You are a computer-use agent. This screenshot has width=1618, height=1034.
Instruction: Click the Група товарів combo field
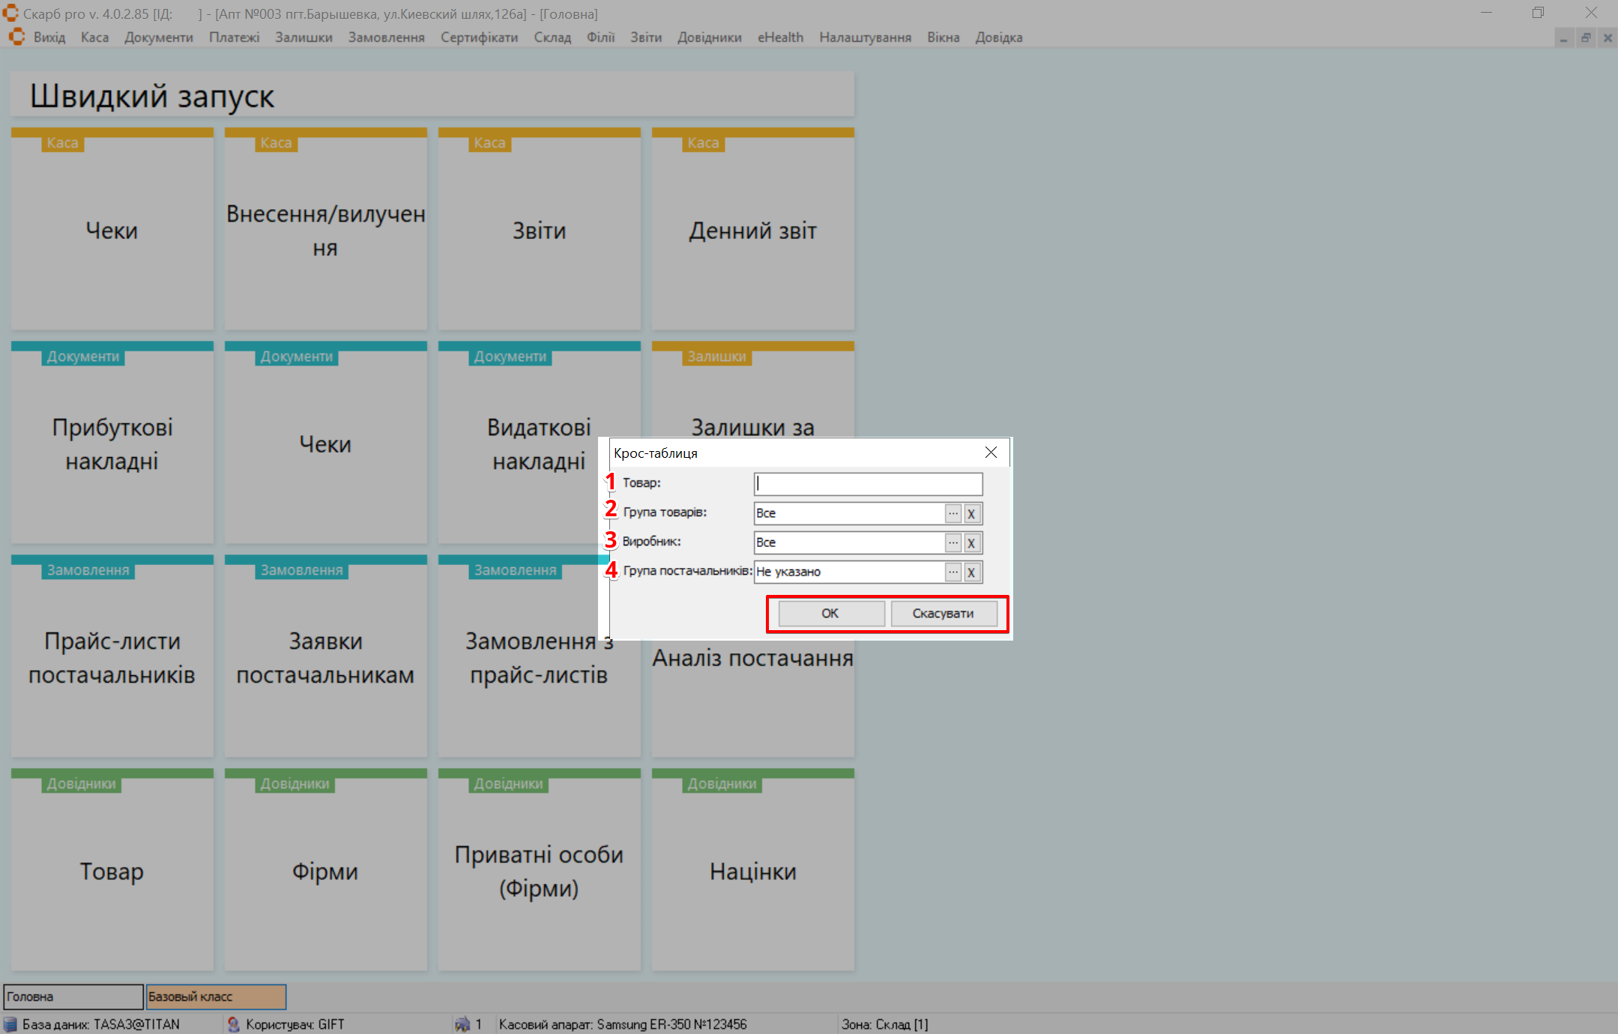[x=848, y=513]
